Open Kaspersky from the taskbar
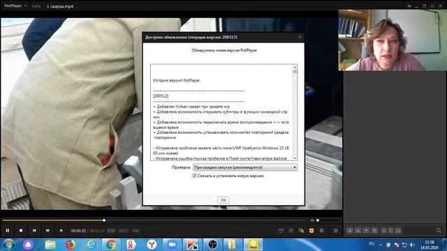Viewport: 447px width, 251px height. pos(192,245)
